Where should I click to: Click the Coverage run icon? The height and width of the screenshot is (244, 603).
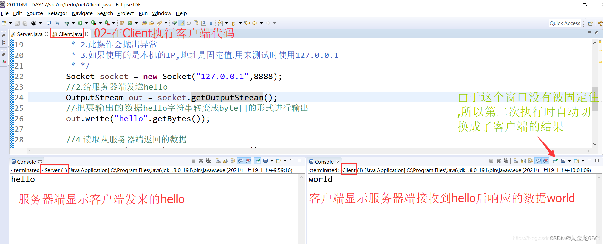tap(93, 23)
